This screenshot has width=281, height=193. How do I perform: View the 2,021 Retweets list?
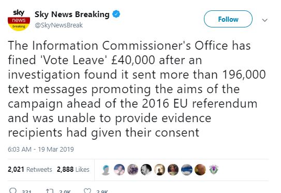[30, 170]
